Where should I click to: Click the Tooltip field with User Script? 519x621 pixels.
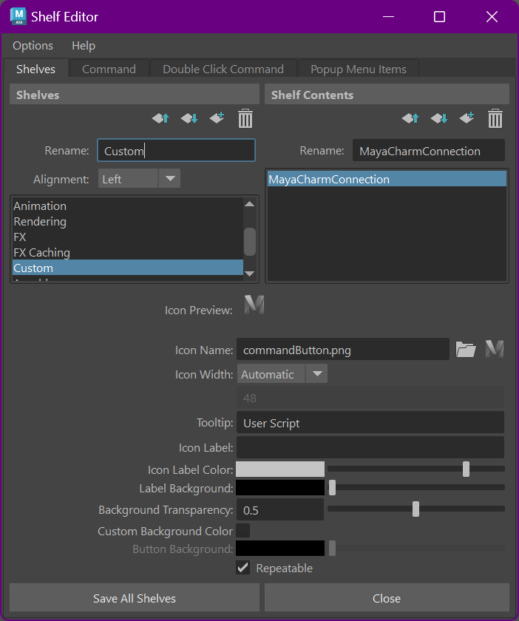click(370, 423)
